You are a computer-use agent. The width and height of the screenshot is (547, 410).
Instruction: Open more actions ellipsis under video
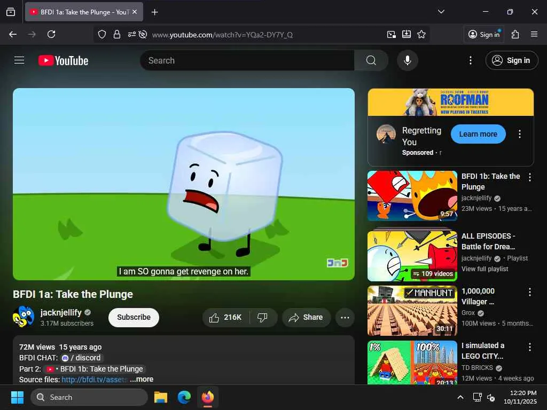345,317
